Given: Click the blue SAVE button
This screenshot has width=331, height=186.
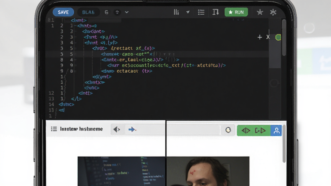Looking at the screenshot, I should (63, 12).
